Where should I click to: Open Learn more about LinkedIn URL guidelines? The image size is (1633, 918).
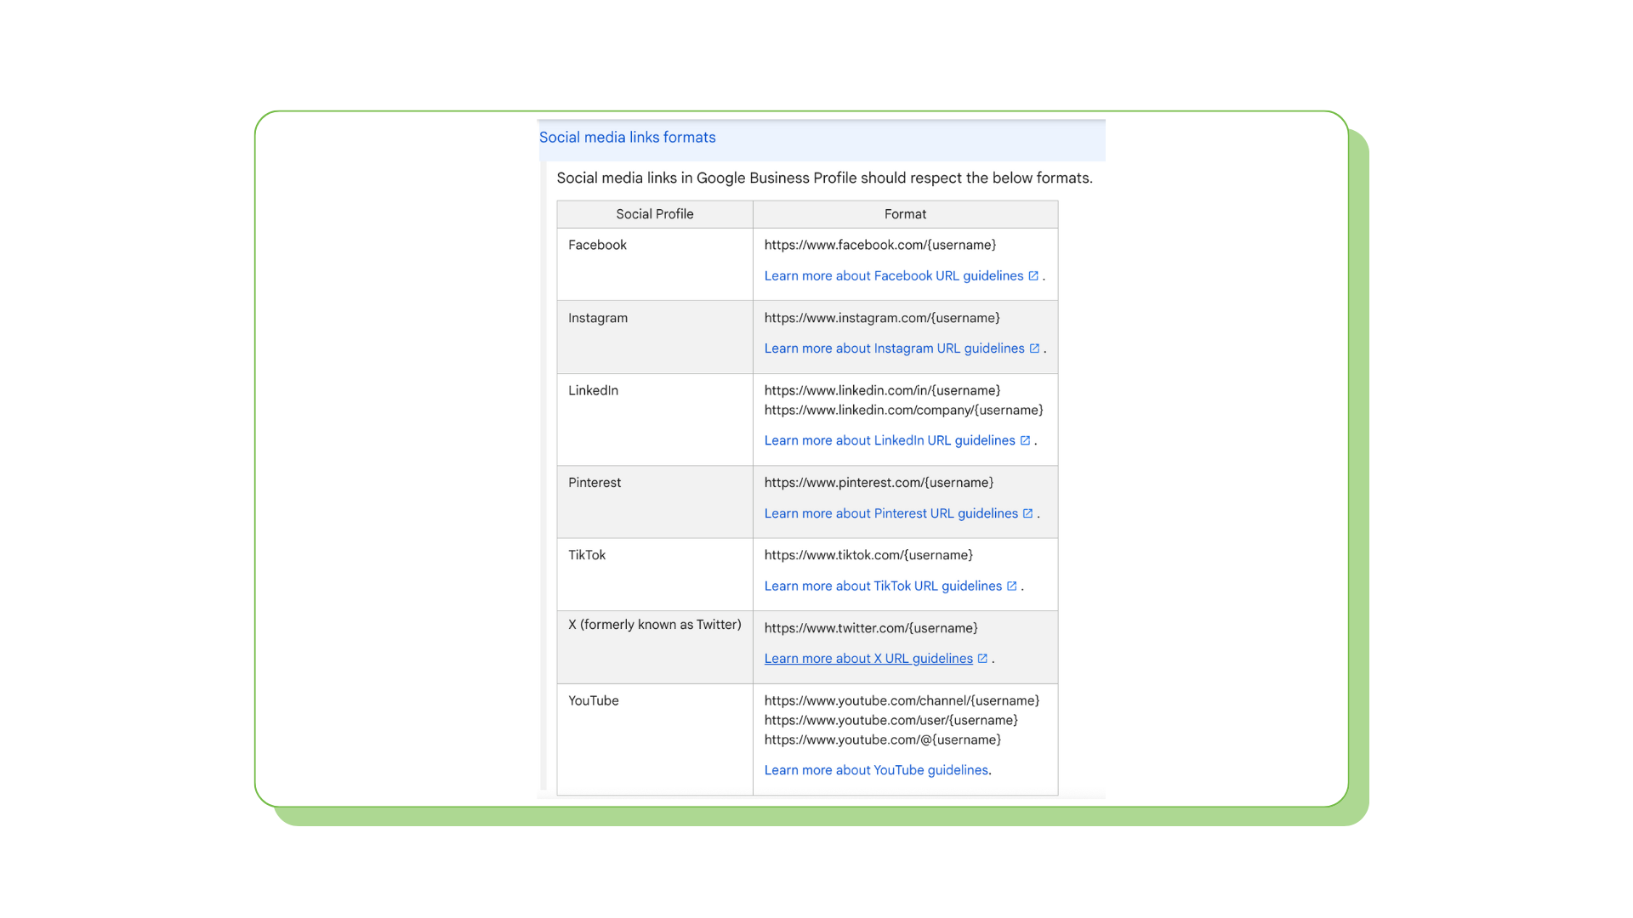tap(890, 440)
